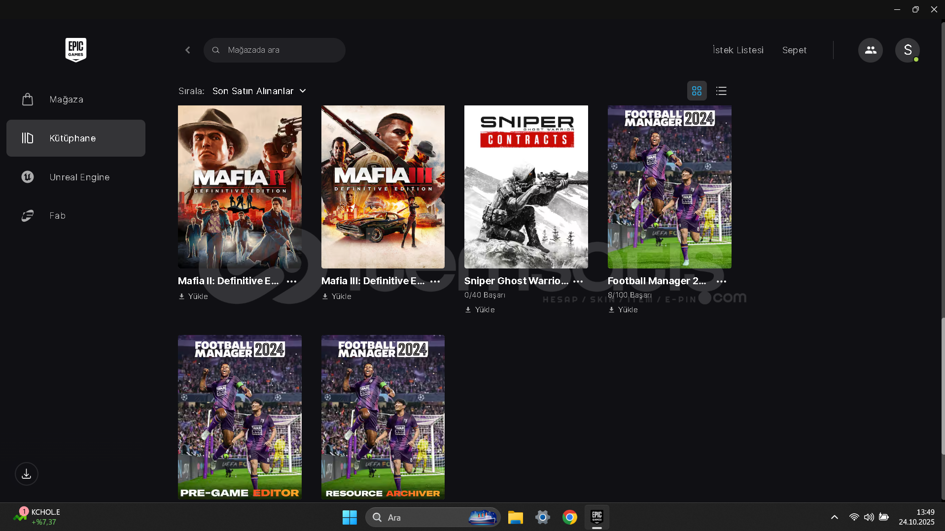The image size is (945, 531).
Task: Open Football Manager 2024 Pre-Game Editor thumbnail
Action: coord(240,417)
